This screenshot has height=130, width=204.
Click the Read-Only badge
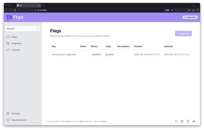(x=190, y=17)
